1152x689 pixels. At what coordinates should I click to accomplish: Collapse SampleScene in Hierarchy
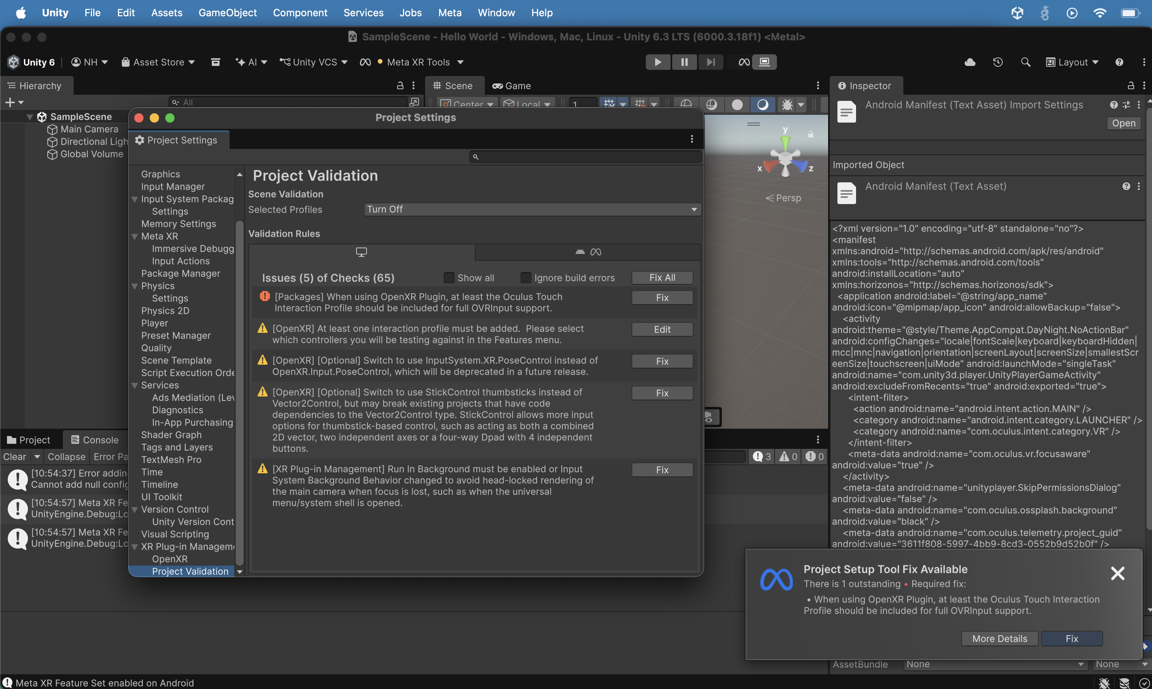tap(30, 117)
